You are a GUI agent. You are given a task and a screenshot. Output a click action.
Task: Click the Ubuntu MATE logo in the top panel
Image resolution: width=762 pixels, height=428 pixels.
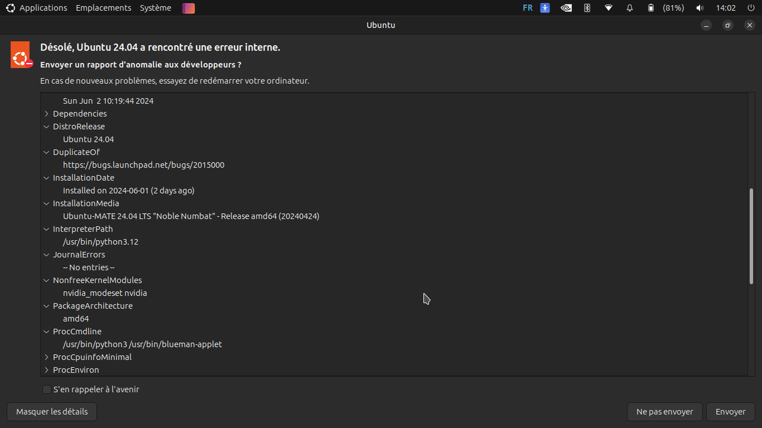[x=10, y=8]
